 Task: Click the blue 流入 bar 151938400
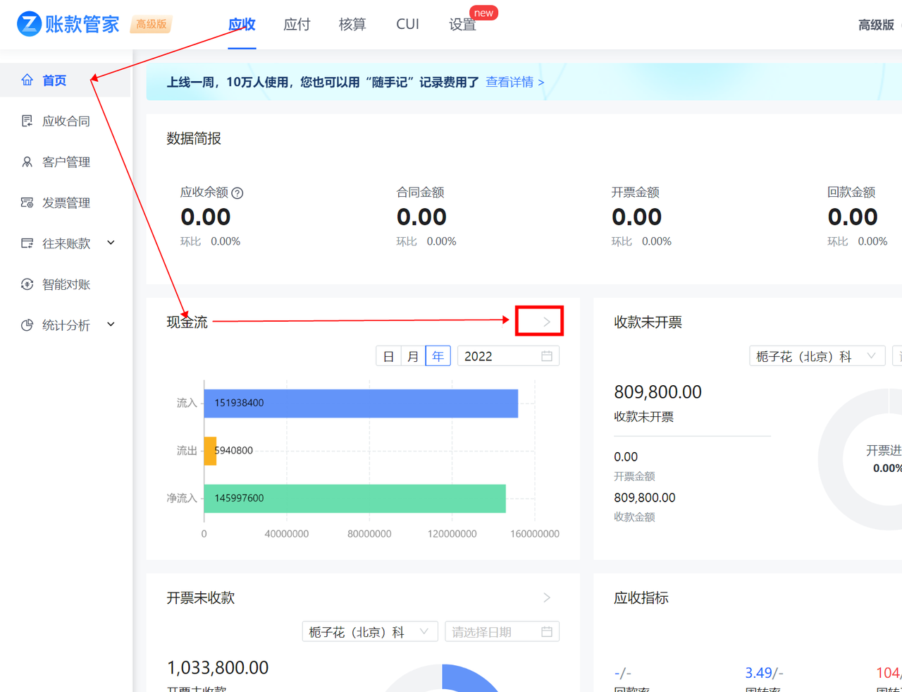coord(361,403)
